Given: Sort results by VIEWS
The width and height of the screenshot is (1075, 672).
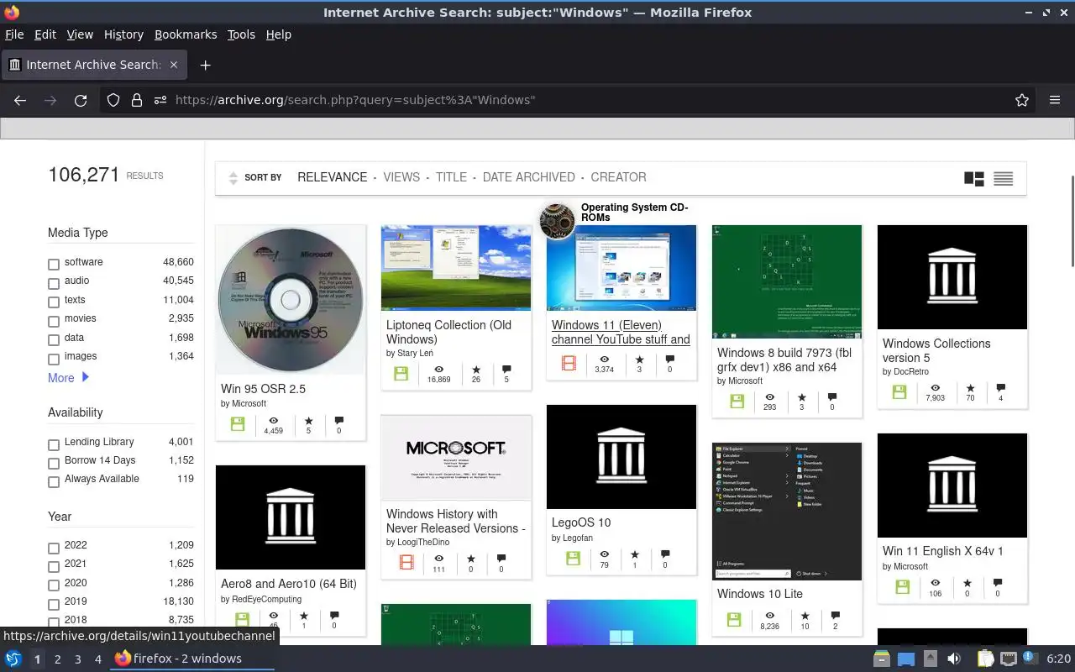Looking at the screenshot, I should point(401,177).
